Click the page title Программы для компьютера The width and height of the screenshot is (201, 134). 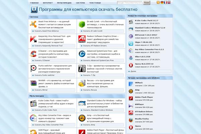[x=88, y=9]
